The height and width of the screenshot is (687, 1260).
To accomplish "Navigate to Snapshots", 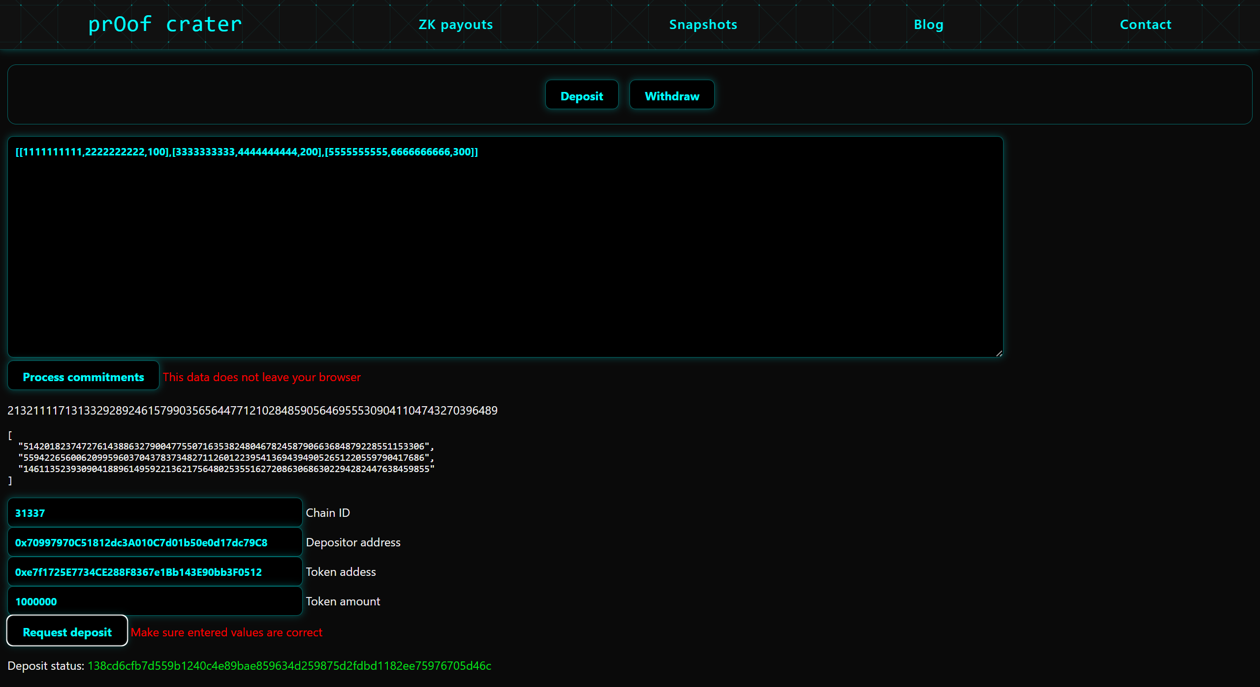I will click(702, 24).
